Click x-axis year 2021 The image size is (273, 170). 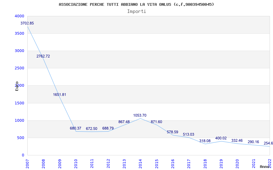tap(254, 164)
